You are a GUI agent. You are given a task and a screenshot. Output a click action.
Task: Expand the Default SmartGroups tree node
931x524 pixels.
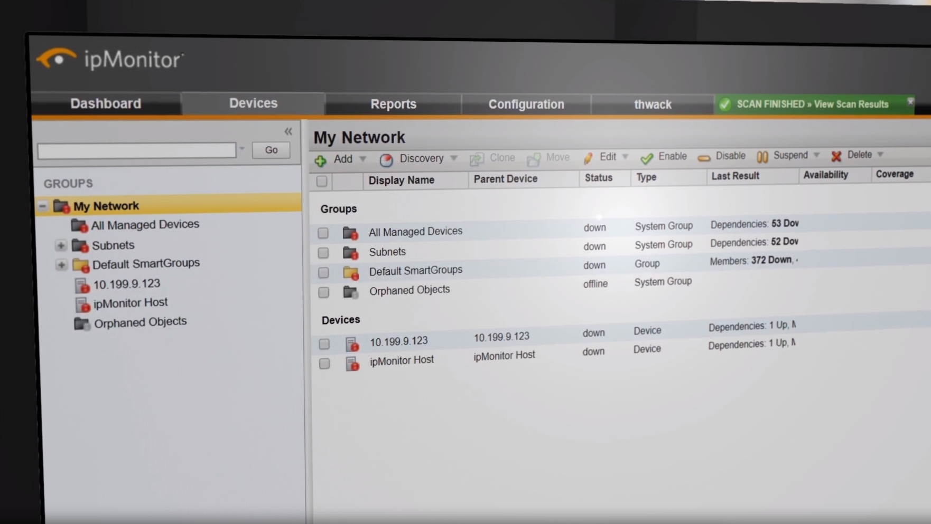61,265
